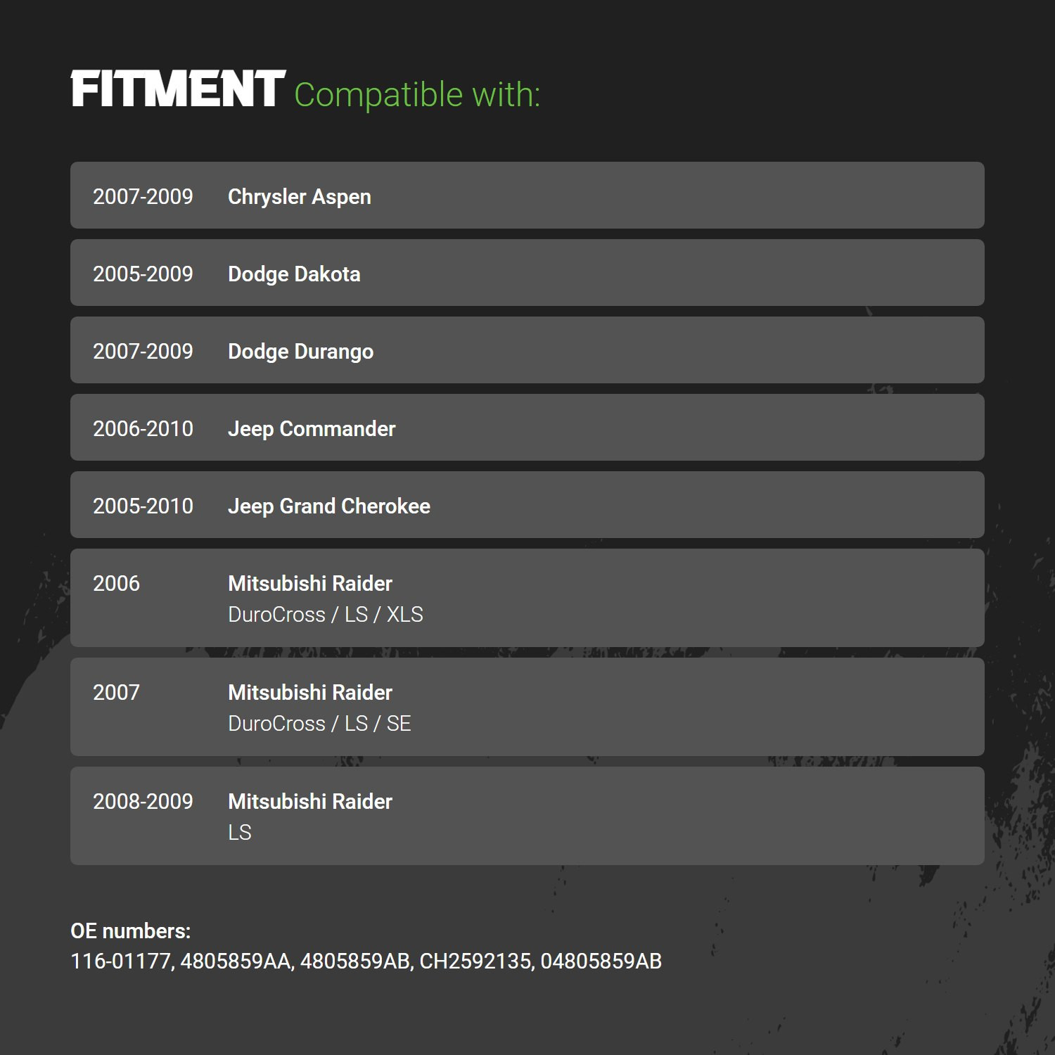
Task: Click the 'DuroCross / LS / SE' trim text
Action: [x=319, y=724]
